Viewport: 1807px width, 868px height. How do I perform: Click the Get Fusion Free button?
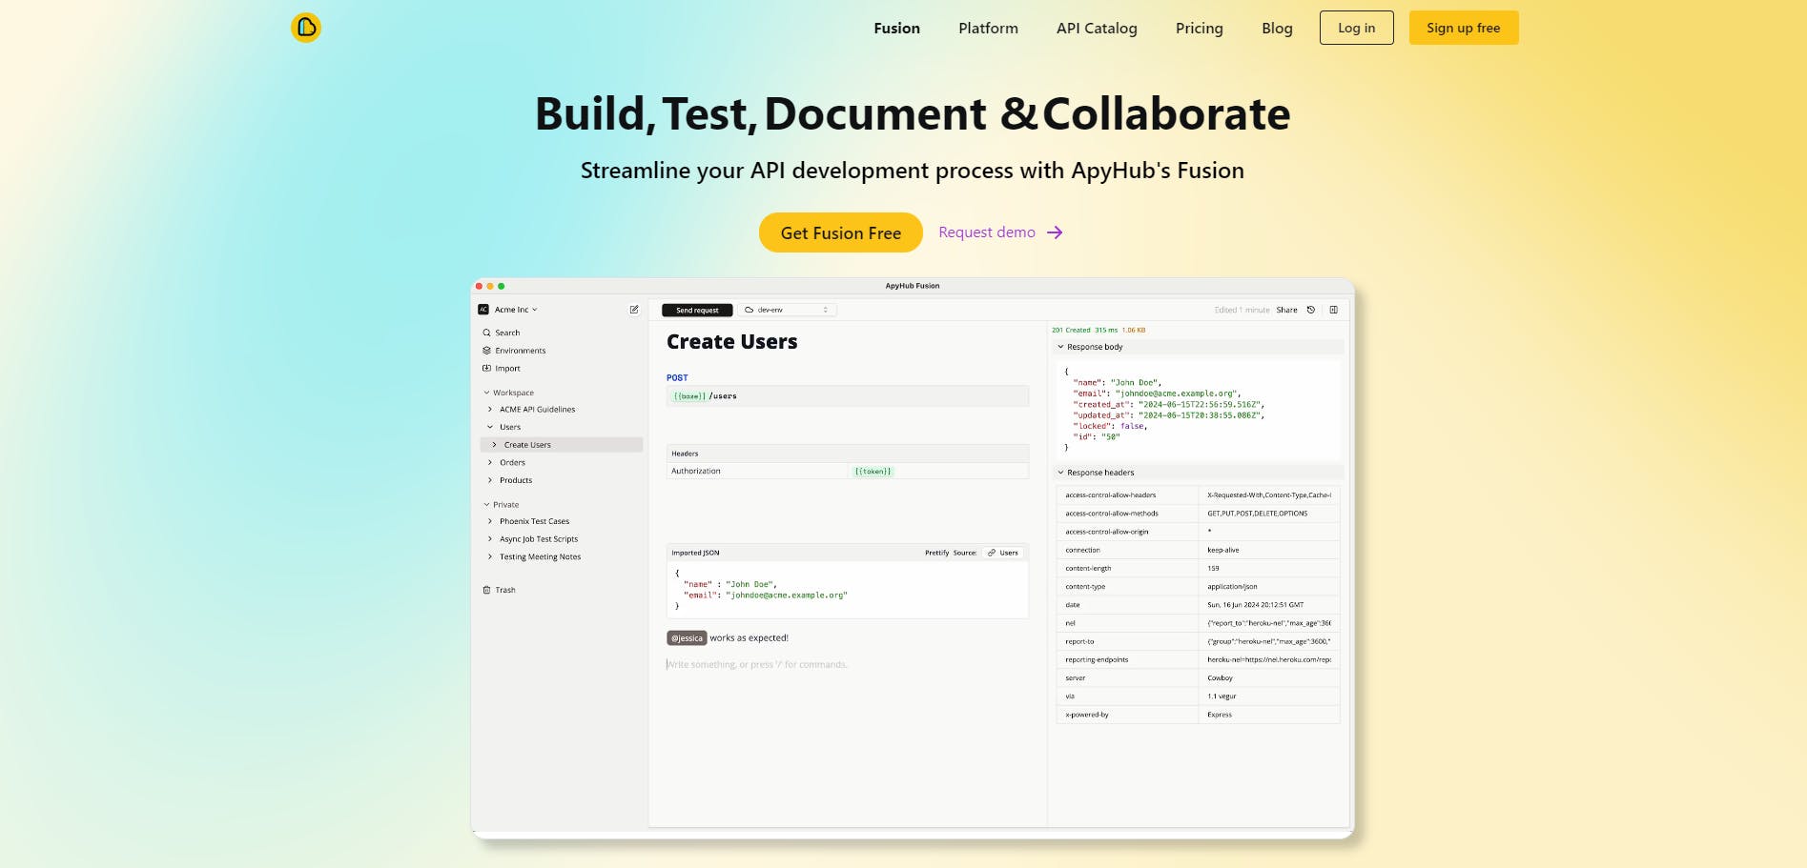[841, 232]
